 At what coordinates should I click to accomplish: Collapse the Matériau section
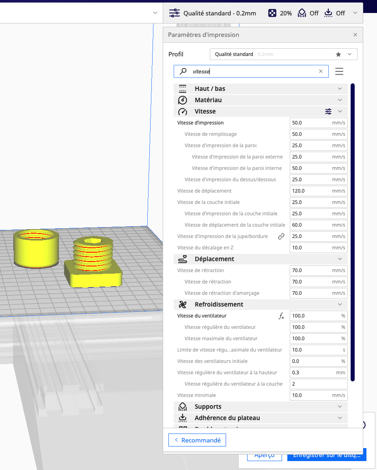340,100
